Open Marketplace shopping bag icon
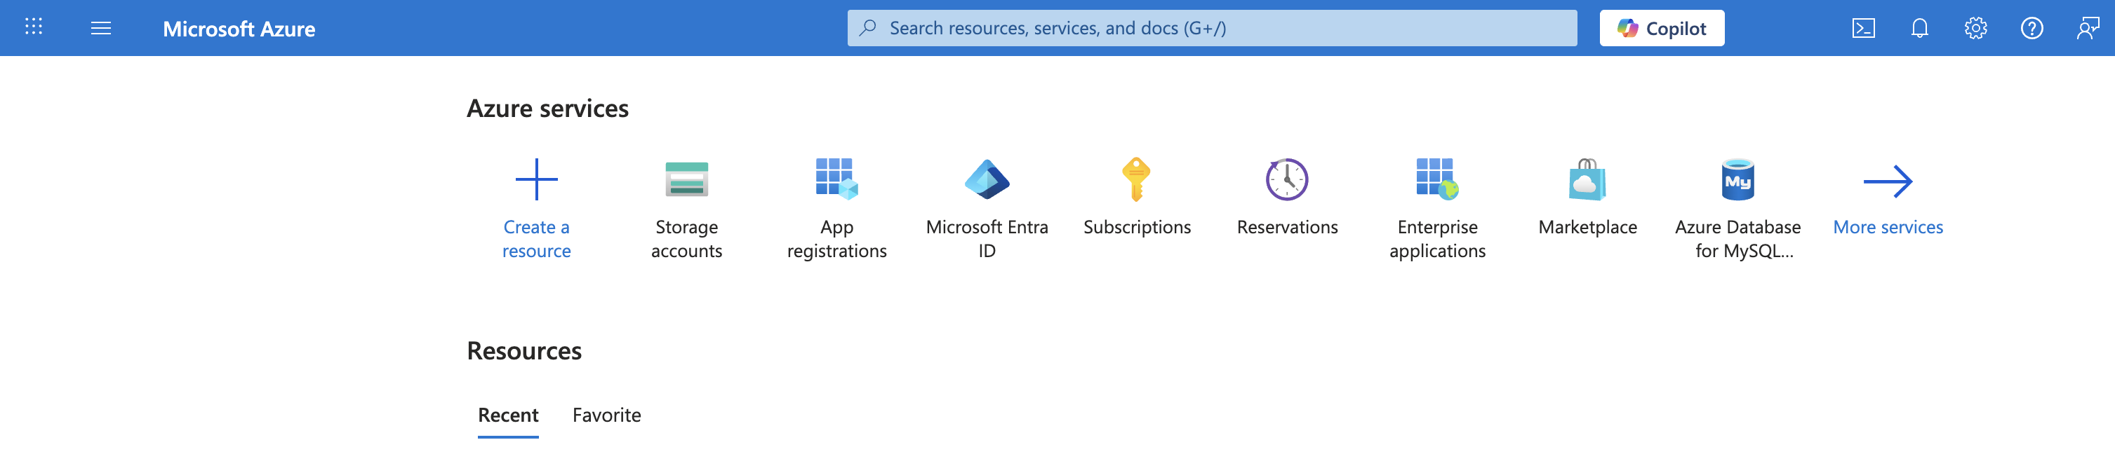The image size is (2115, 454). point(1587,179)
